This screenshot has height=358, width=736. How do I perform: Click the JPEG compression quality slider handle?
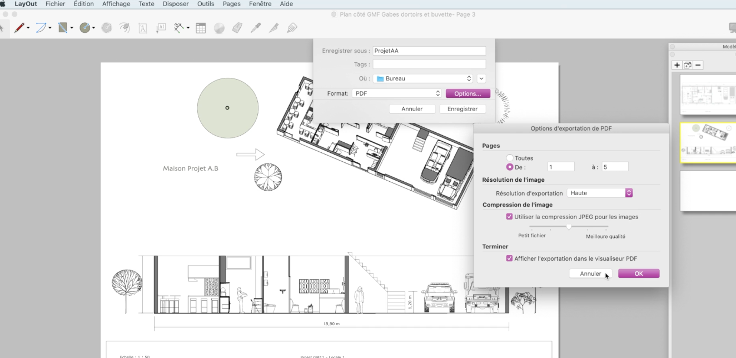569,227
